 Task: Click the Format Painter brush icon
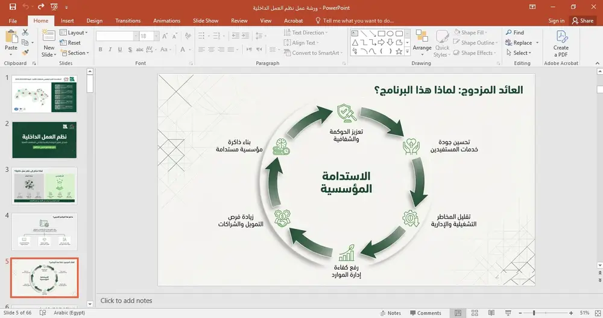coord(25,52)
